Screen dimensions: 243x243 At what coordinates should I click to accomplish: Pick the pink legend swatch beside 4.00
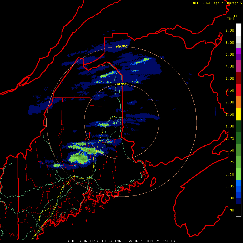[238, 66]
